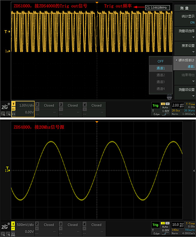196x237 pixels.
Task: Click channel 4 Closed label on ZDS1000
Action: (x=96, y=105)
